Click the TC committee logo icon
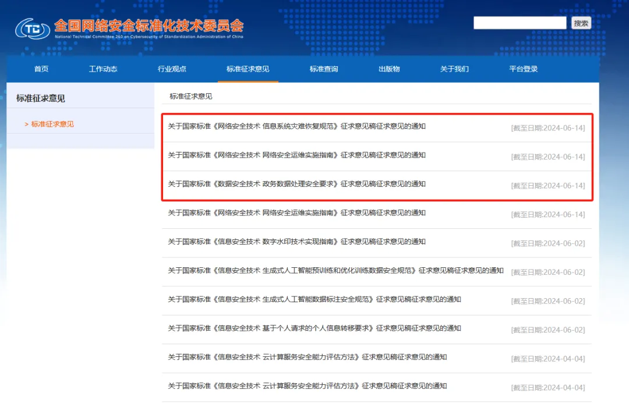629x407 pixels. 33,28
